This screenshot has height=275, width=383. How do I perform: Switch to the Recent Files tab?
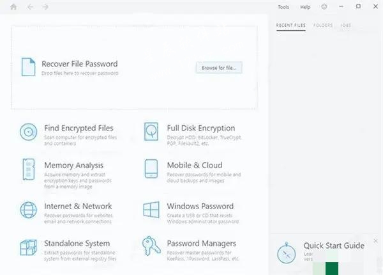tap(290, 26)
